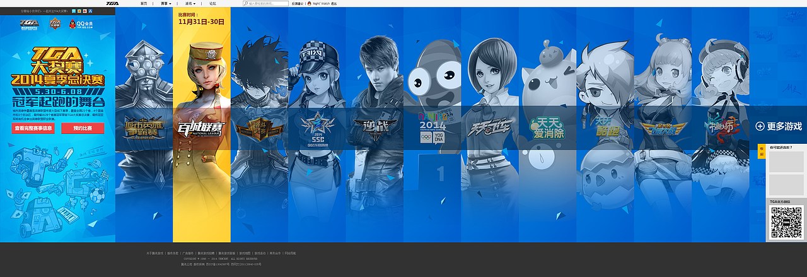Click the 更多游戏 more games button
This screenshot has height=277, width=807.
tap(779, 126)
